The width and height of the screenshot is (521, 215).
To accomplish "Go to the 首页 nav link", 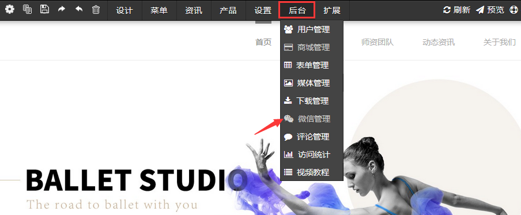I will (x=263, y=42).
